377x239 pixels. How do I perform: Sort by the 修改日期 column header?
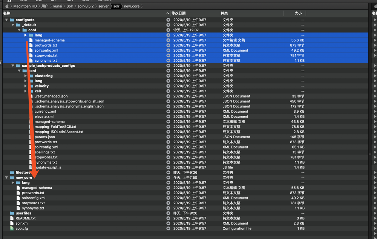[x=178, y=13]
